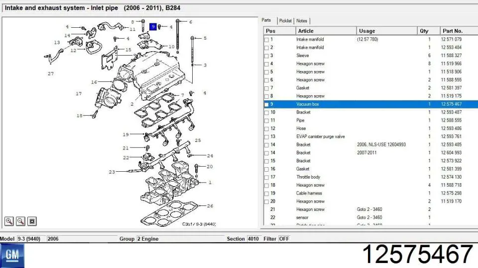Viewport: 478px width, 268px height.
Task: Select the highlighted position 9 marker in diagram
Action: click(x=153, y=27)
